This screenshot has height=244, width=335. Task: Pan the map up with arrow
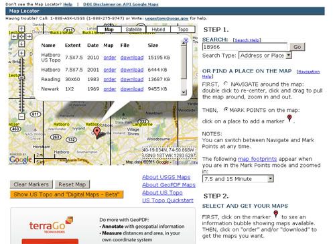click(x=21, y=29)
